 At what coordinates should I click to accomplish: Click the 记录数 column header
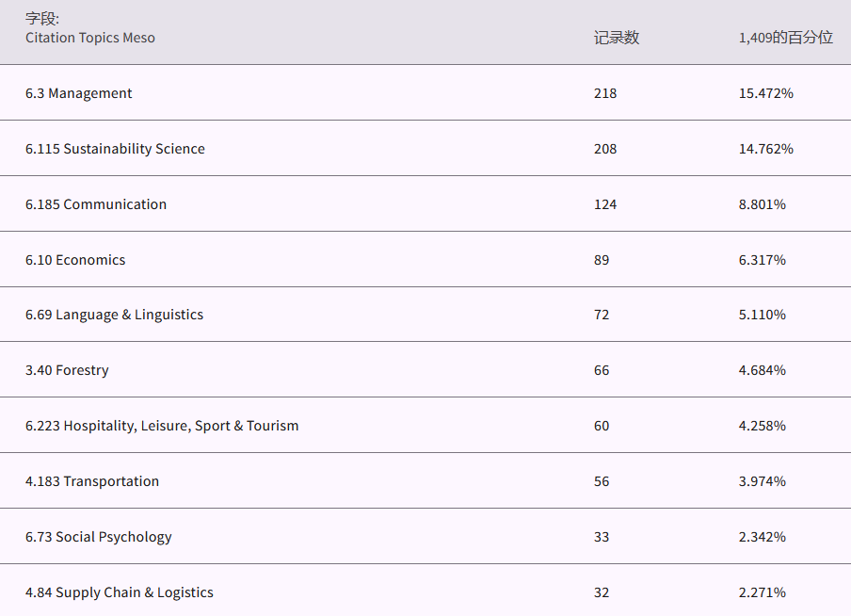tap(617, 38)
